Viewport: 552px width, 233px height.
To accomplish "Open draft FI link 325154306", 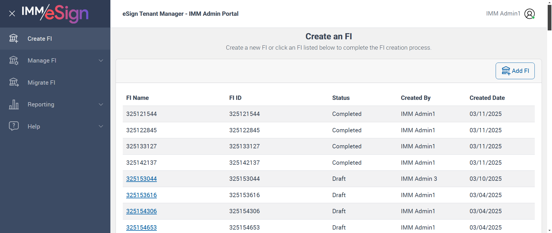I will click(141, 211).
